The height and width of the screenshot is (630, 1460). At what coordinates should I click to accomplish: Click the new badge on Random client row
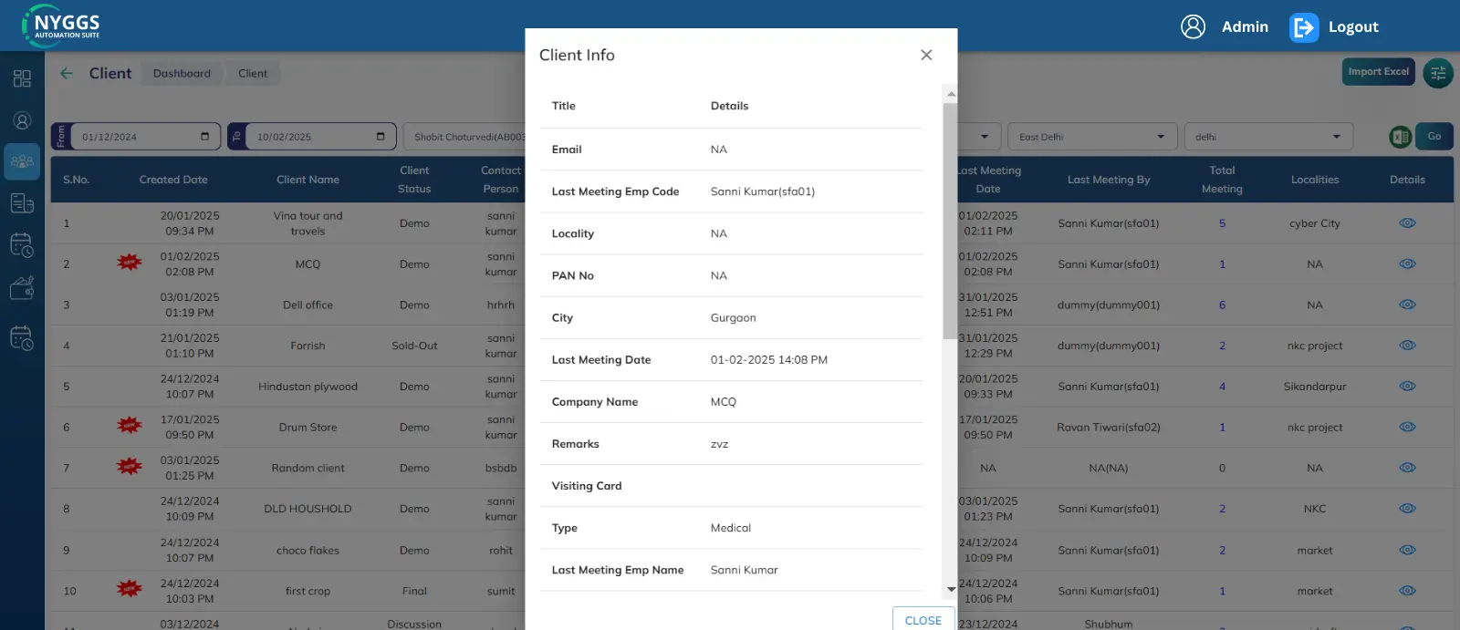[x=130, y=466]
